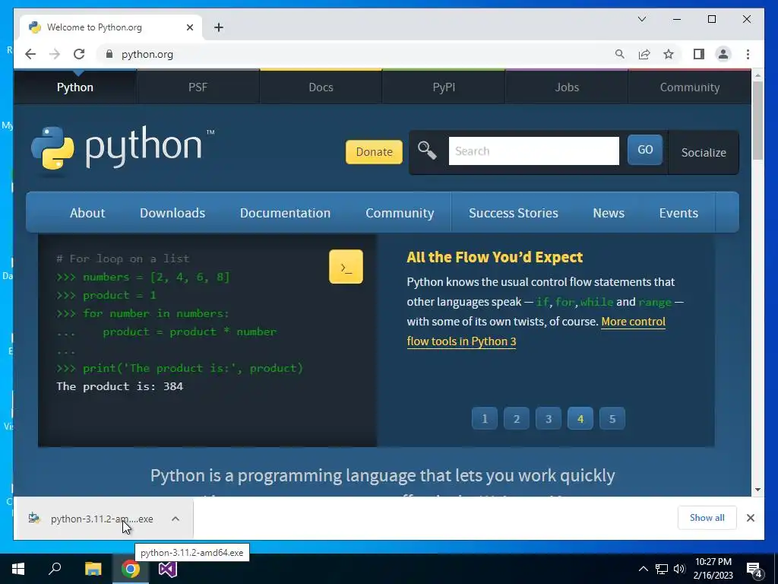Viewport: 778px width, 584px height.
Task: Open the Documentation navigation menu
Action: [x=286, y=213]
